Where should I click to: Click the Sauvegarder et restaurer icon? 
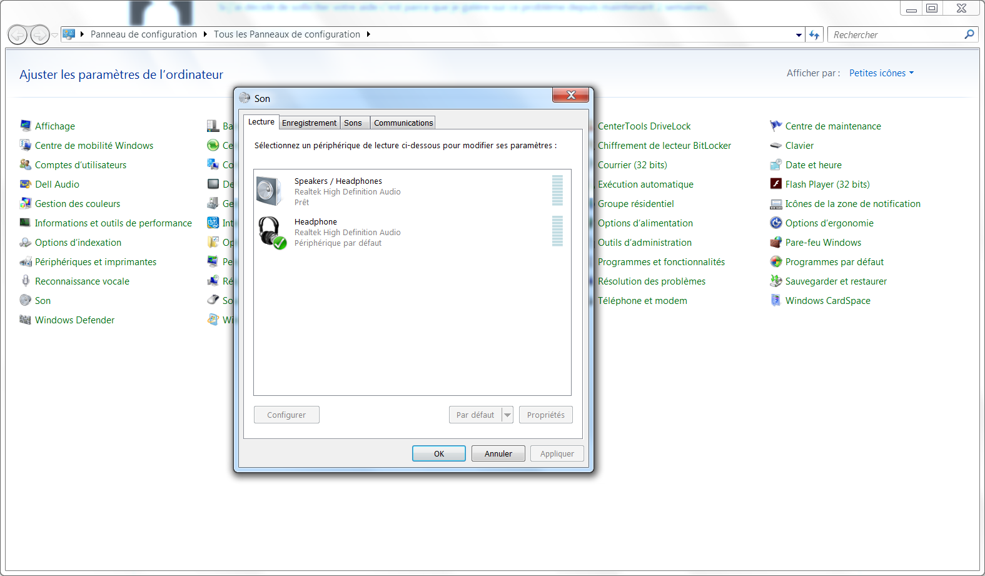pyautogui.click(x=775, y=281)
